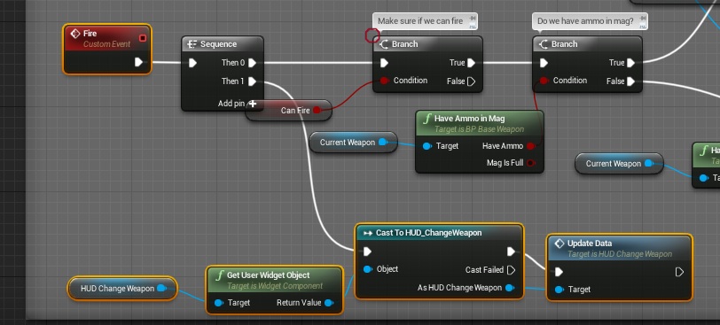
Task: Click the Fire custom event exec output pin
Action: coord(138,62)
